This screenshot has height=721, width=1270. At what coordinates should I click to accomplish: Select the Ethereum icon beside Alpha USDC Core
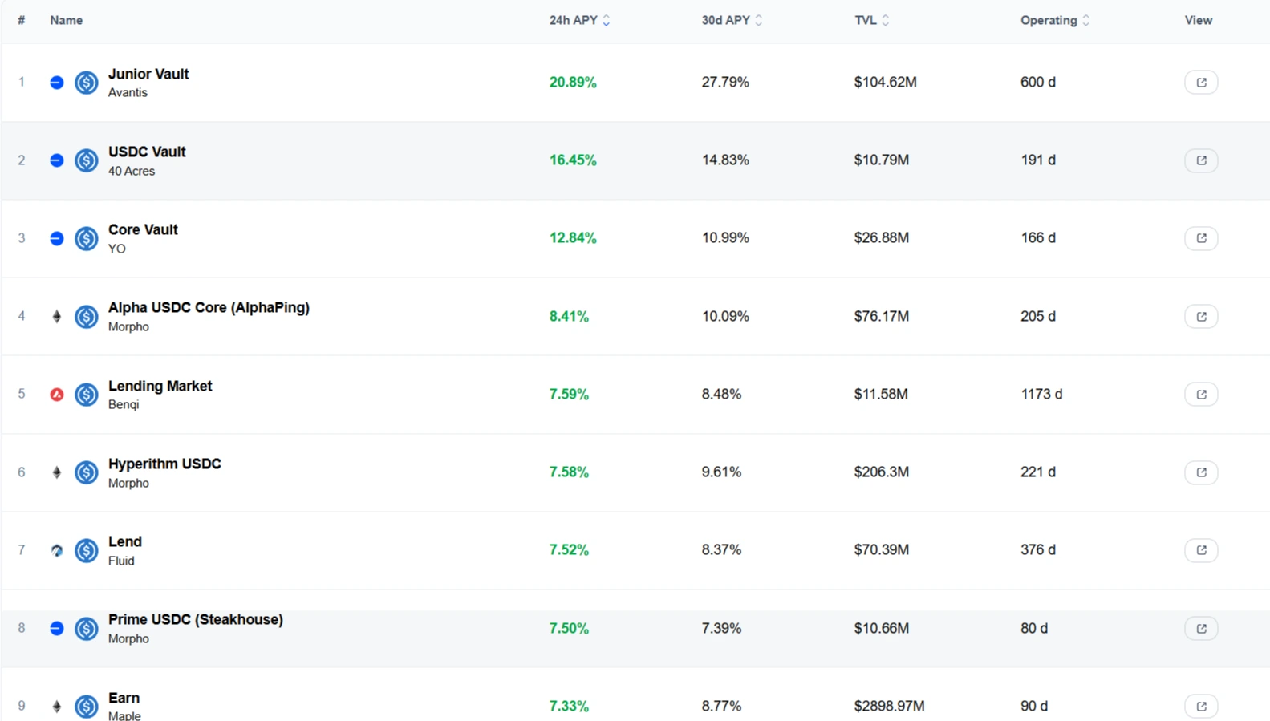pyautogui.click(x=56, y=316)
